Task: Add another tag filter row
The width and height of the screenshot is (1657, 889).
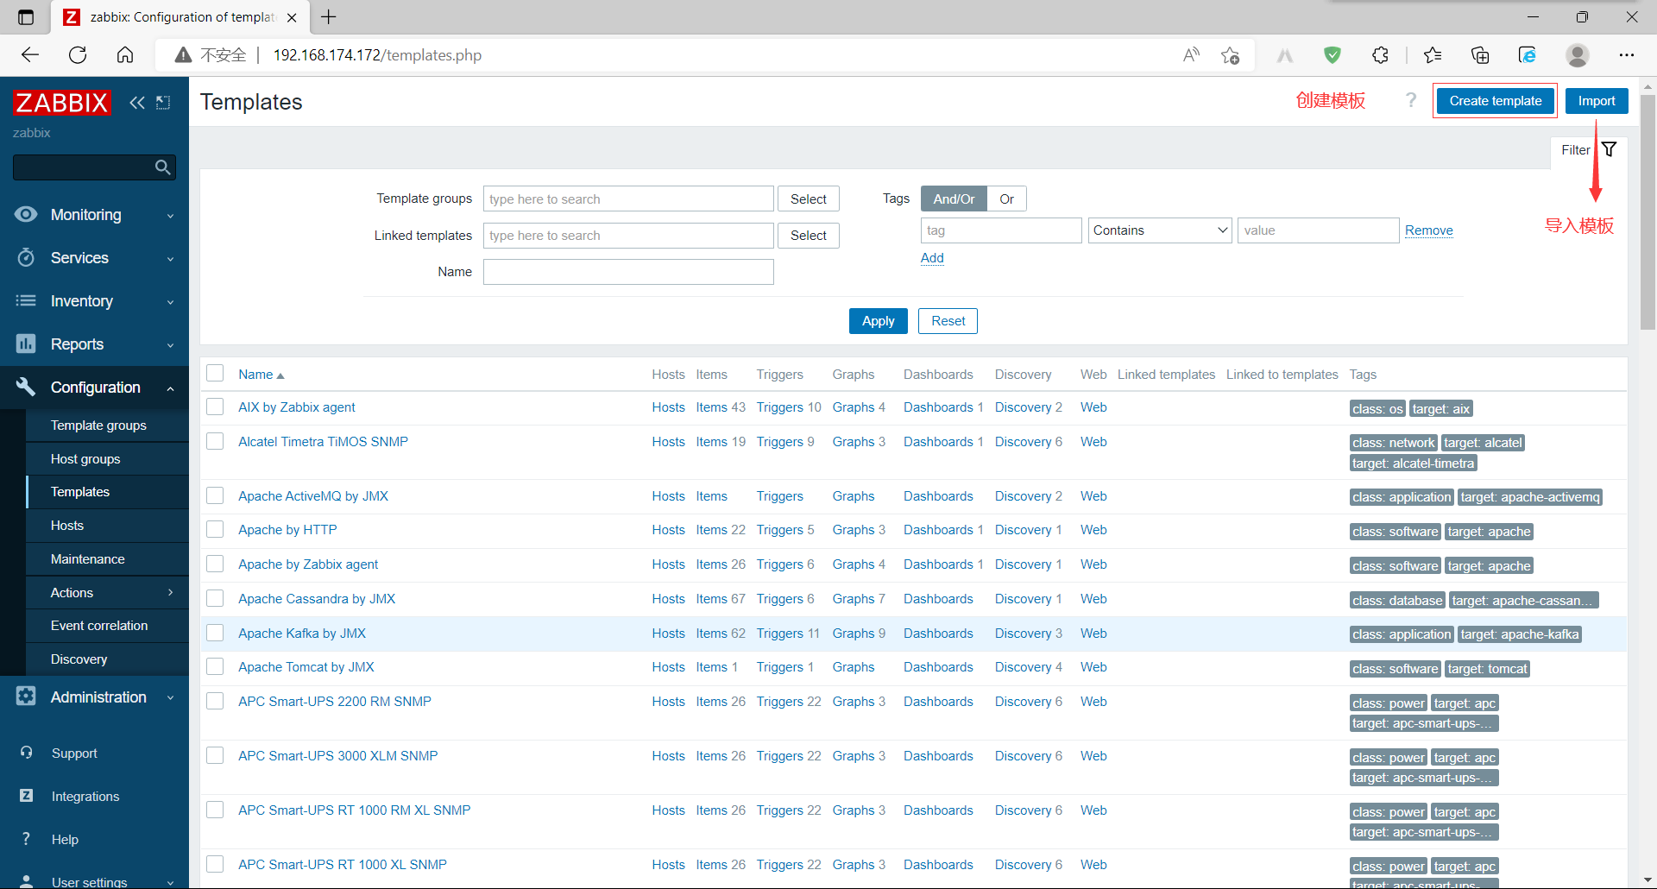Action: pos(932,258)
